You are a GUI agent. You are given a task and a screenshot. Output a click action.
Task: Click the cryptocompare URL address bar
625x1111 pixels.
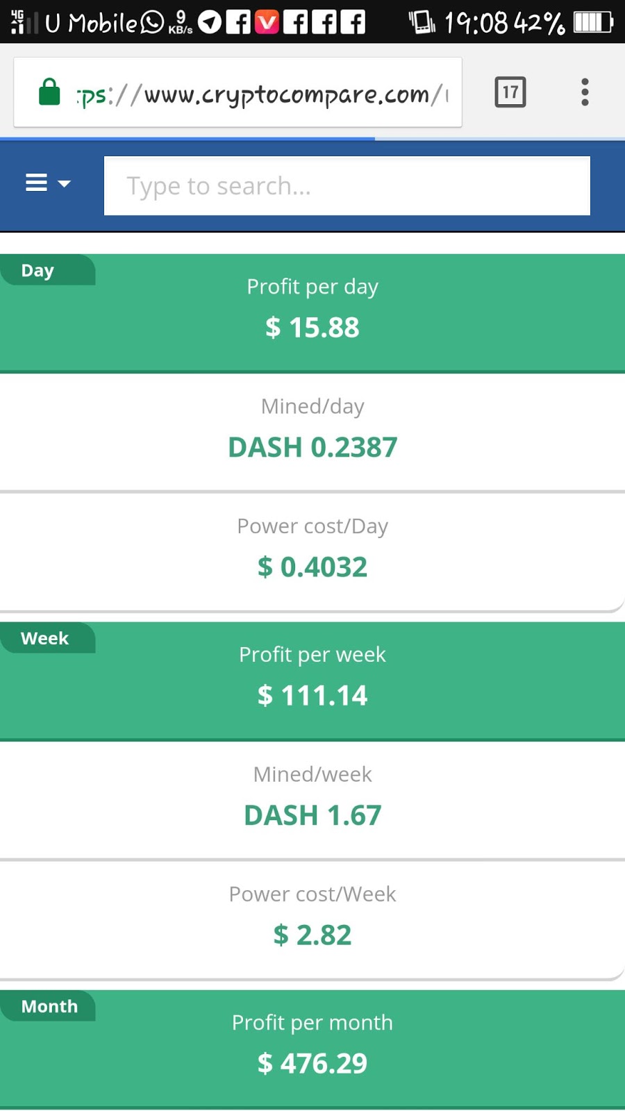tap(264, 94)
